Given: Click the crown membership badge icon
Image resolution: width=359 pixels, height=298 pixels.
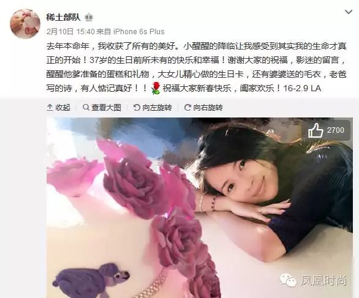Looking at the screenshot, I should click(89, 17).
